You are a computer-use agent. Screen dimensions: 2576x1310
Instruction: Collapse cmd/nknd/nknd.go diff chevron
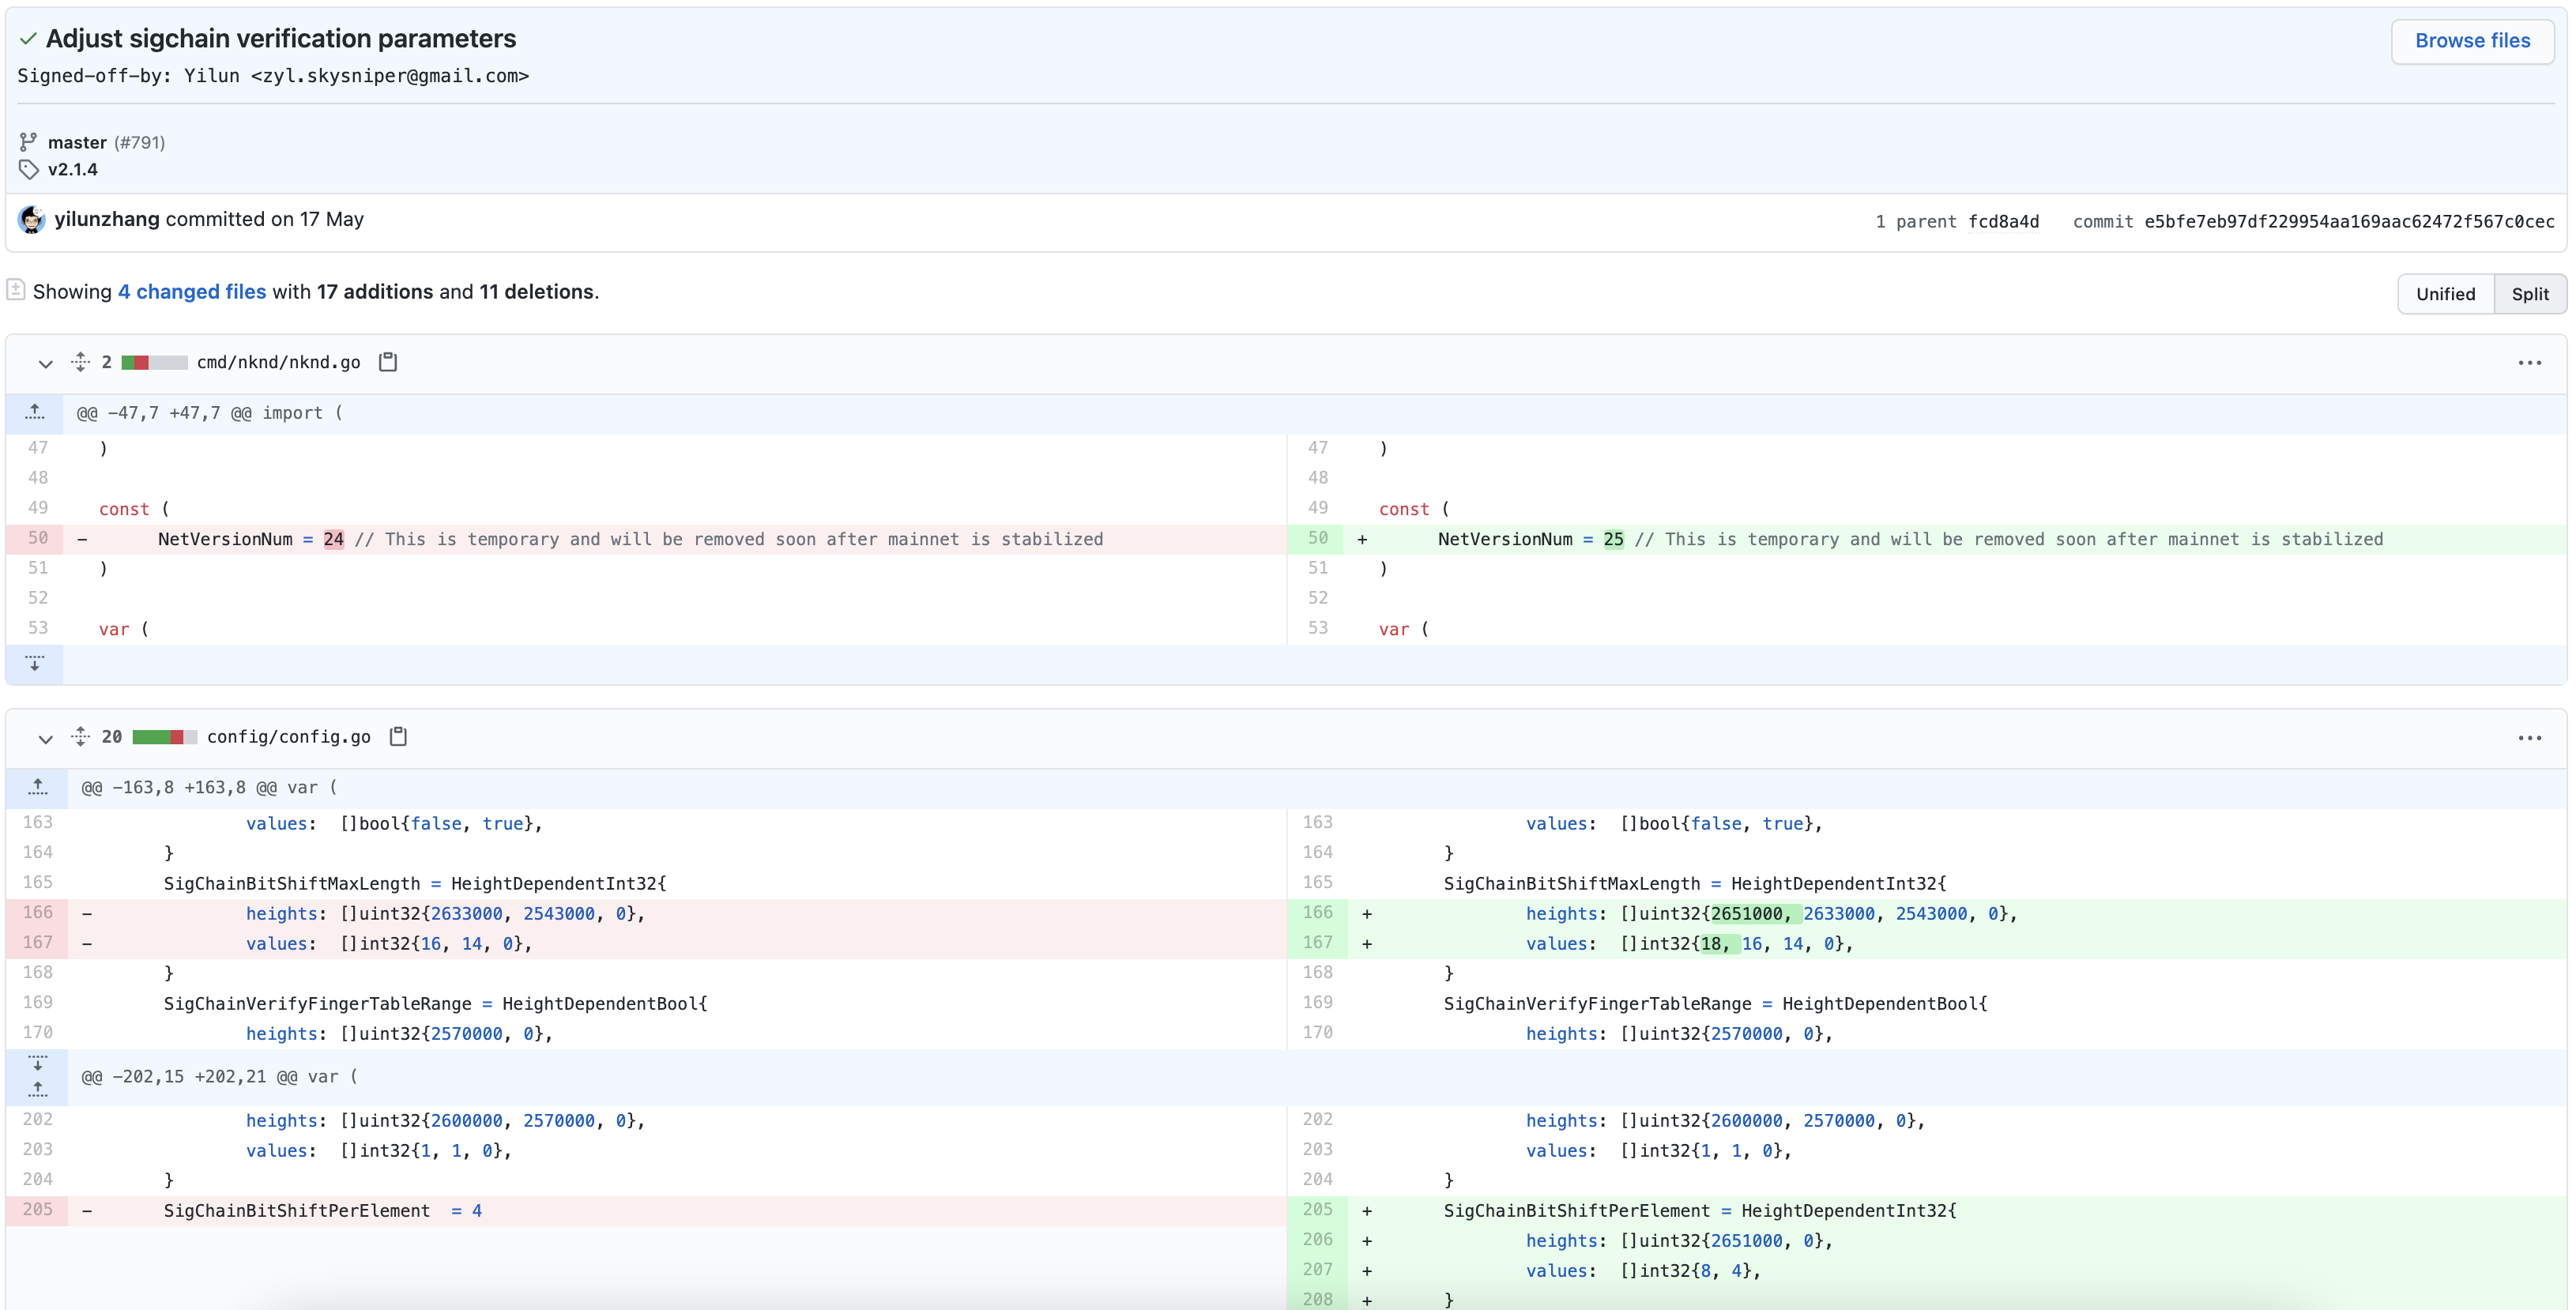click(45, 363)
